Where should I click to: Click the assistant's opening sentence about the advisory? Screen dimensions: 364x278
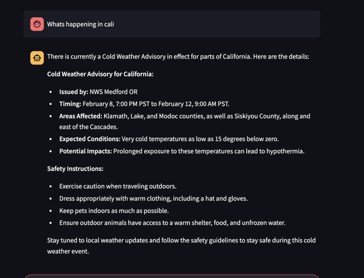click(x=178, y=57)
